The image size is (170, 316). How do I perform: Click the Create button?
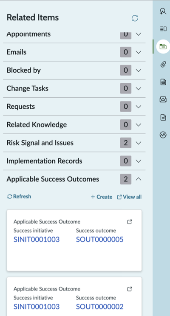tap(102, 197)
